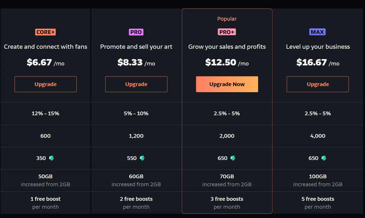Screen dimensions: 365x218
Task: Click the CORE+ plan badge
Action: coord(45,32)
